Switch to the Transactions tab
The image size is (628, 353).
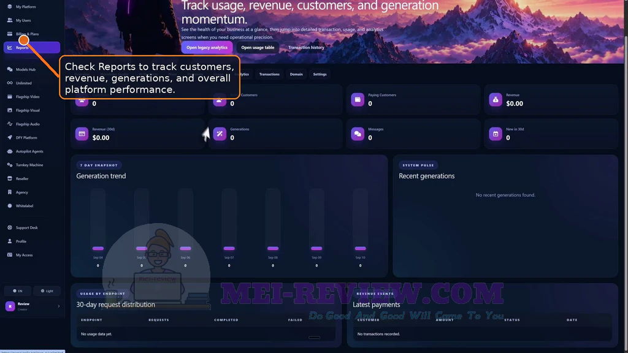[269, 74]
